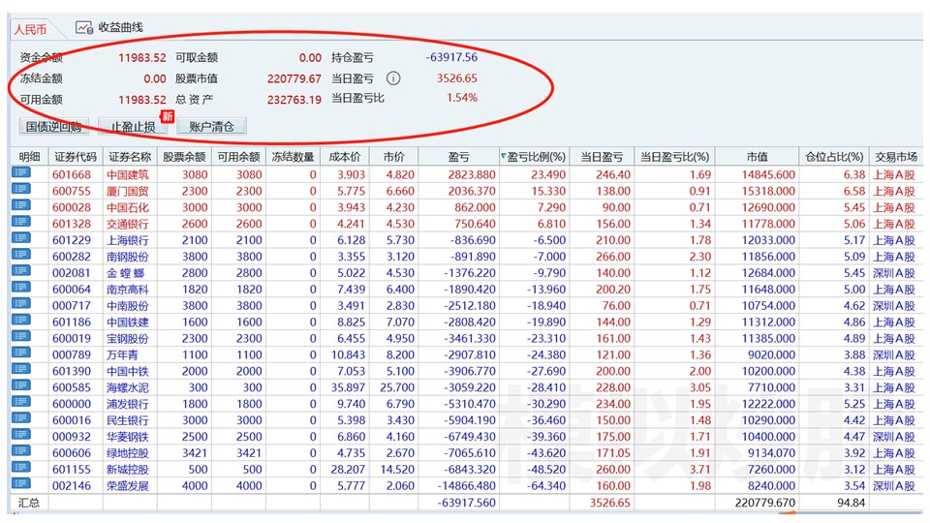Open details icon for 交通银行 row

click(x=20, y=222)
